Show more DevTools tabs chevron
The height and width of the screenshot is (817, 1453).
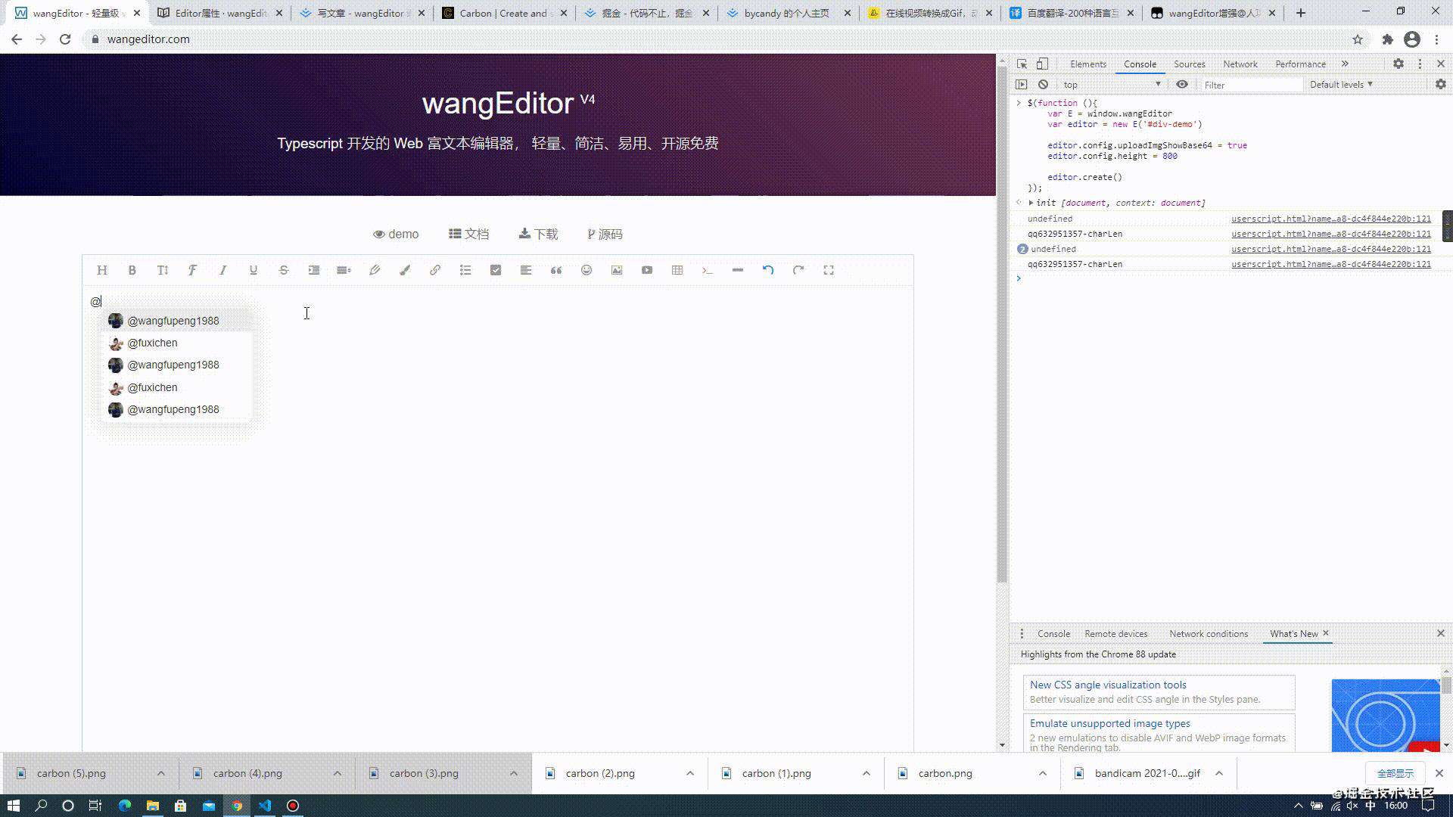(1345, 64)
